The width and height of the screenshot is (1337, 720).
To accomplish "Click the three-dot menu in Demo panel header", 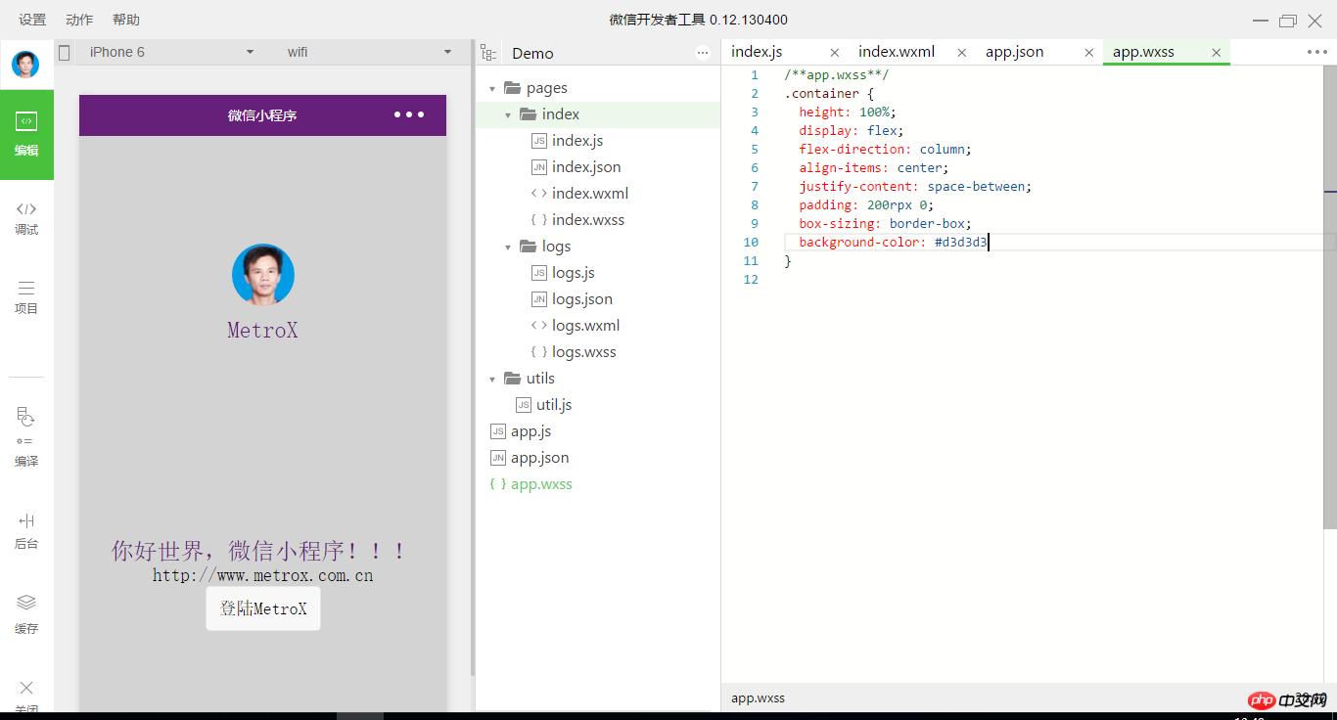I will pos(703,53).
